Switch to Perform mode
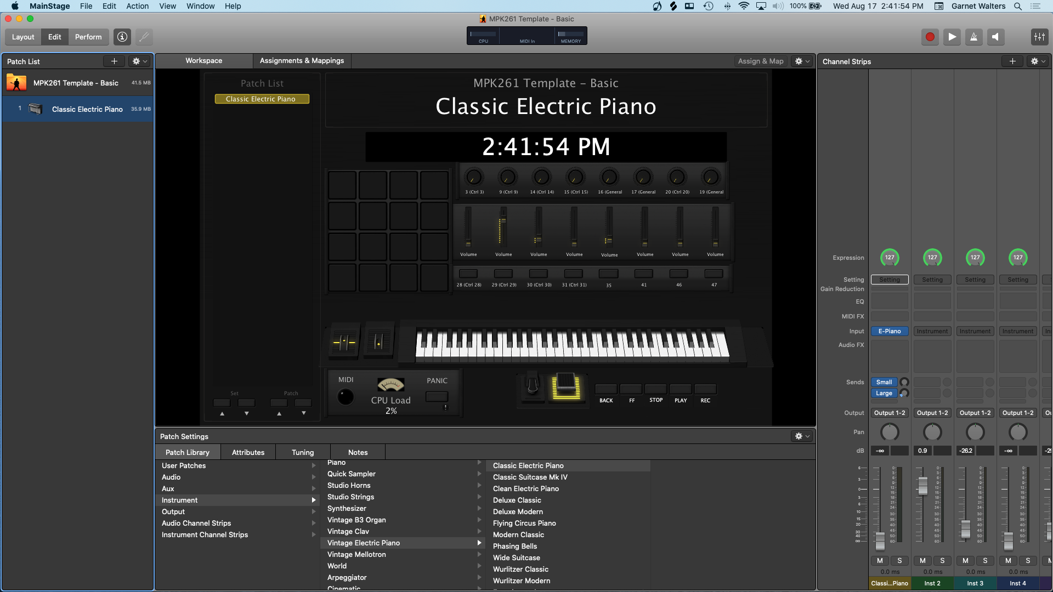The width and height of the screenshot is (1053, 592). [88, 37]
